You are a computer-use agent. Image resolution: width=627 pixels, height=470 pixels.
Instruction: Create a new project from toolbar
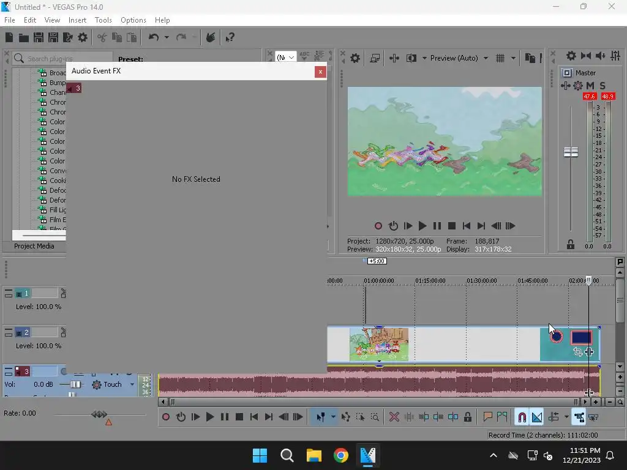click(9, 37)
